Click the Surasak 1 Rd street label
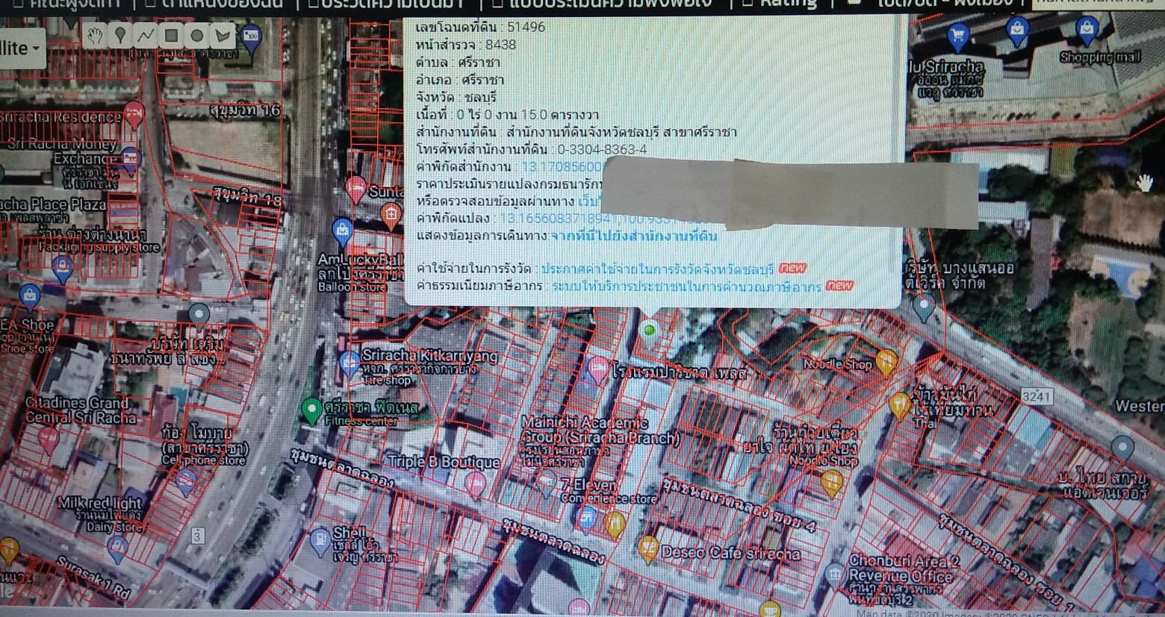Viewport: 1165px width, 617px height. (x=94, y=579)
